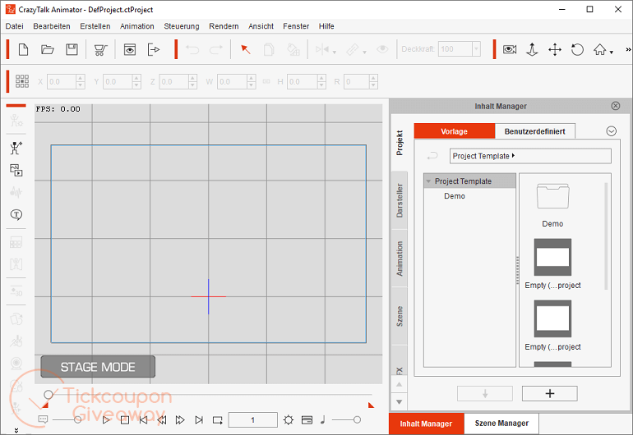The width and height of the screenshot is (633, 435).
Task: Open the content store cart icon
Action: [x=100, y=49]
